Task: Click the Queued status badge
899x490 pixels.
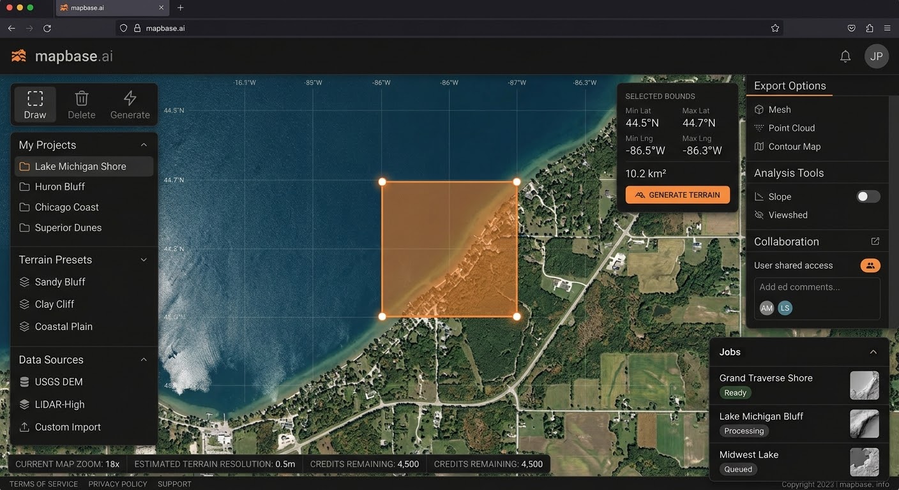Action: (x=738, y=470)
